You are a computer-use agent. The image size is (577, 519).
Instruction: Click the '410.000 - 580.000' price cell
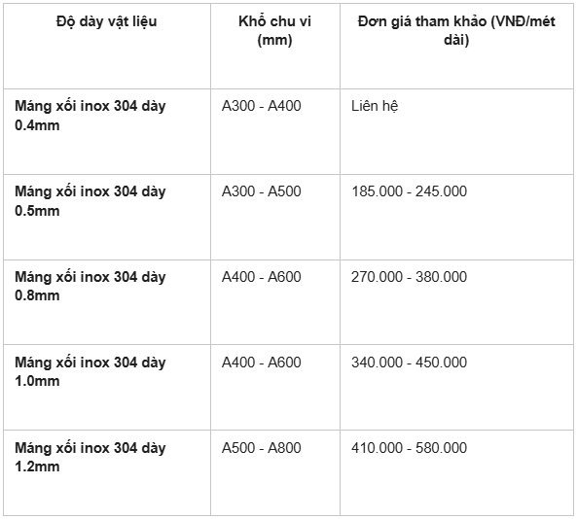[456, 472]
